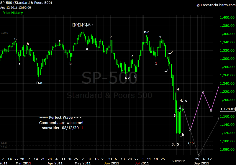Click the _1 wave label
This screenshot has width=236, height=165.
167,70
